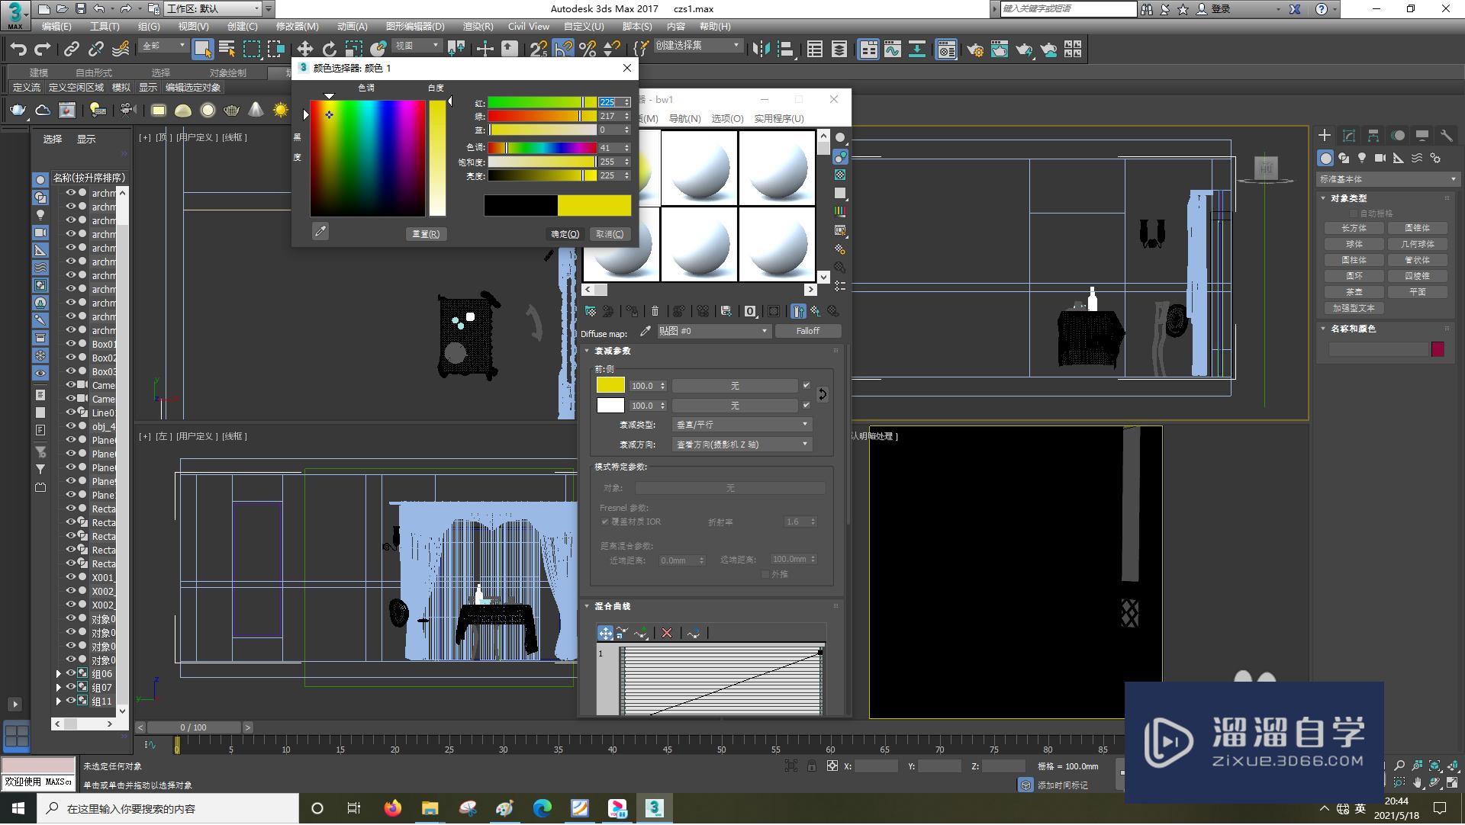Open the 贴图 #0 name dropdown
Viewport: 1465px width, 825px height.
713,331
